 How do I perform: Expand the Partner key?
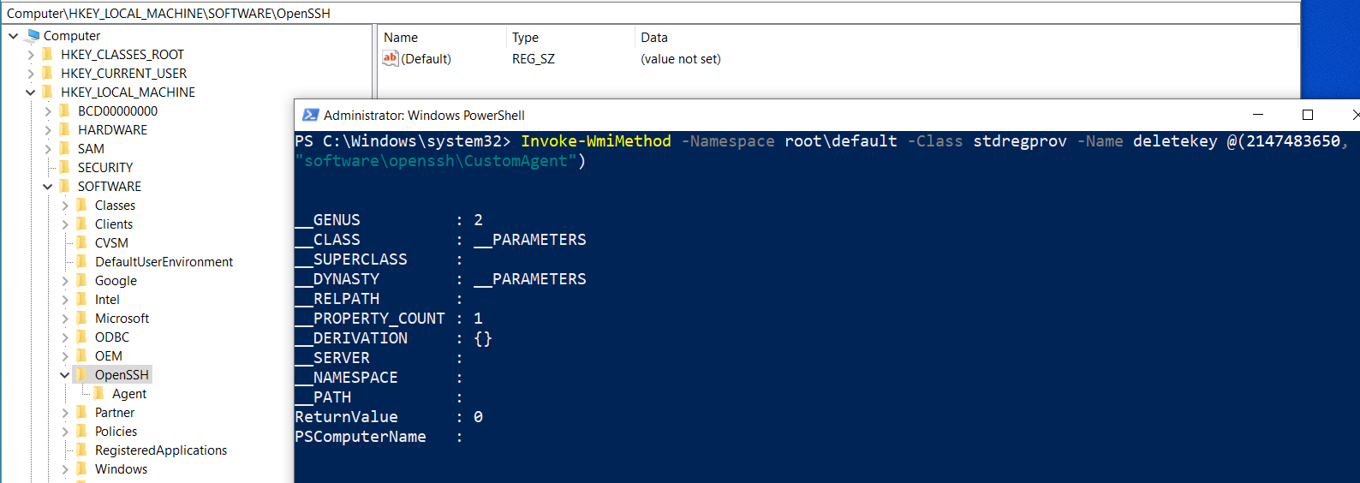[x=65, y=413]
